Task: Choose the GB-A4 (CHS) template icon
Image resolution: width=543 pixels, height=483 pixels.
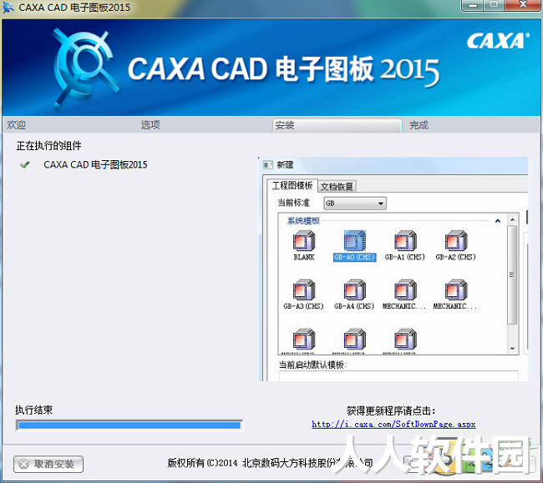Action: [x=354, y=289]
